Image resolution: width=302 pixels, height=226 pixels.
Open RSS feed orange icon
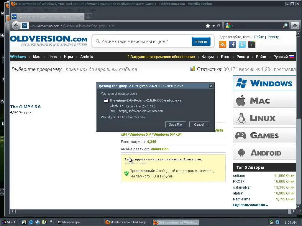click(222, 44)
